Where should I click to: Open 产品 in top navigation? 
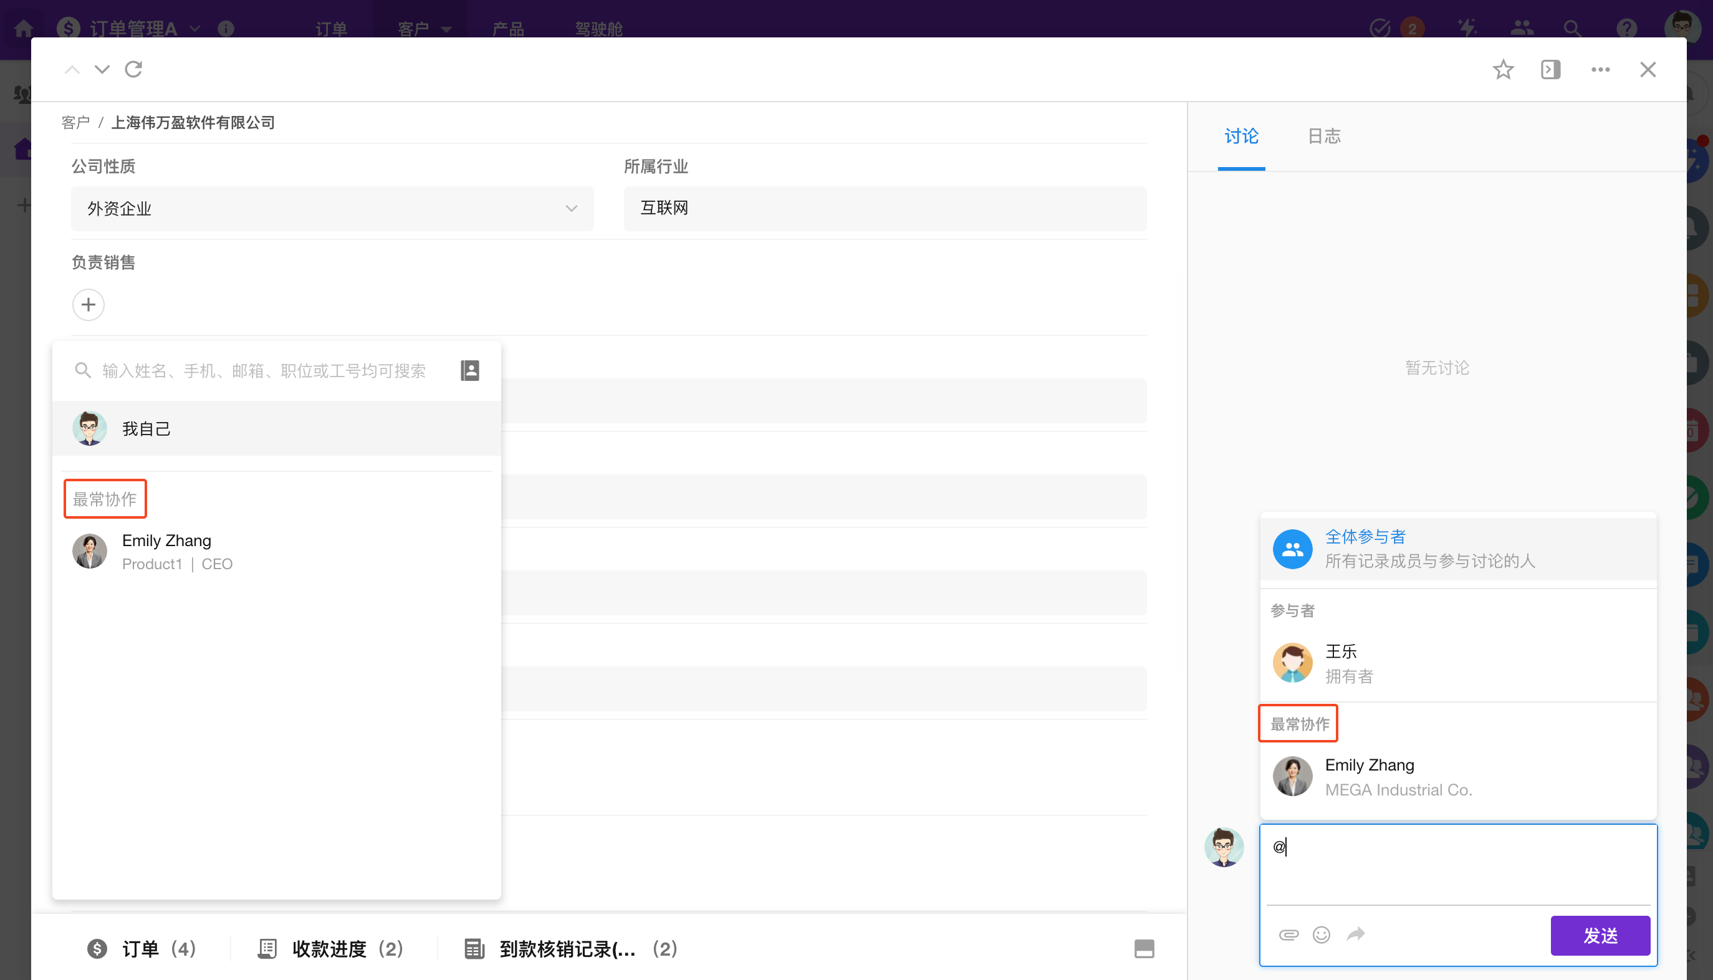508,29
